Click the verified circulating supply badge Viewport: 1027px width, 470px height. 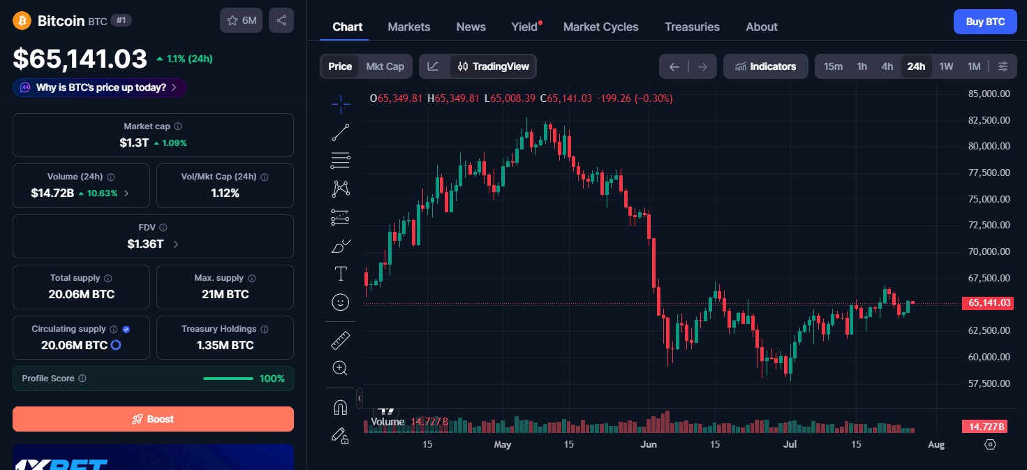(x=126, y=329)
